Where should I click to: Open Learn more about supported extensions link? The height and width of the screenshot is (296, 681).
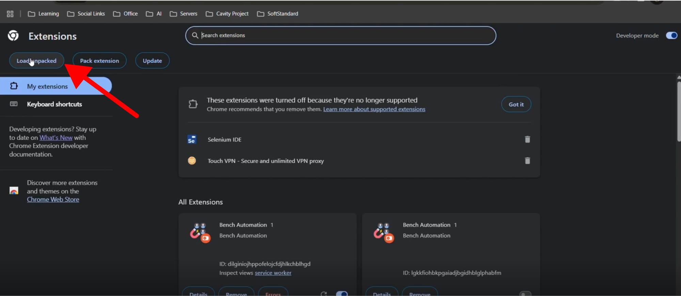(374, 109)
